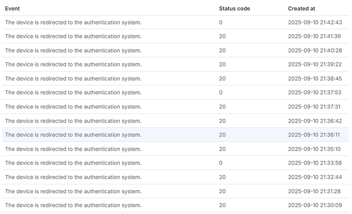The height and width of the screenshot is (214, 352).
Task: Click the "Created at" column header
Action: (301, 9)
